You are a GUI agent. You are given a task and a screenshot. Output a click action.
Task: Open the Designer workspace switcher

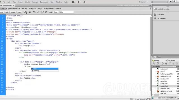pyautogui.click(x=143, y=2)
